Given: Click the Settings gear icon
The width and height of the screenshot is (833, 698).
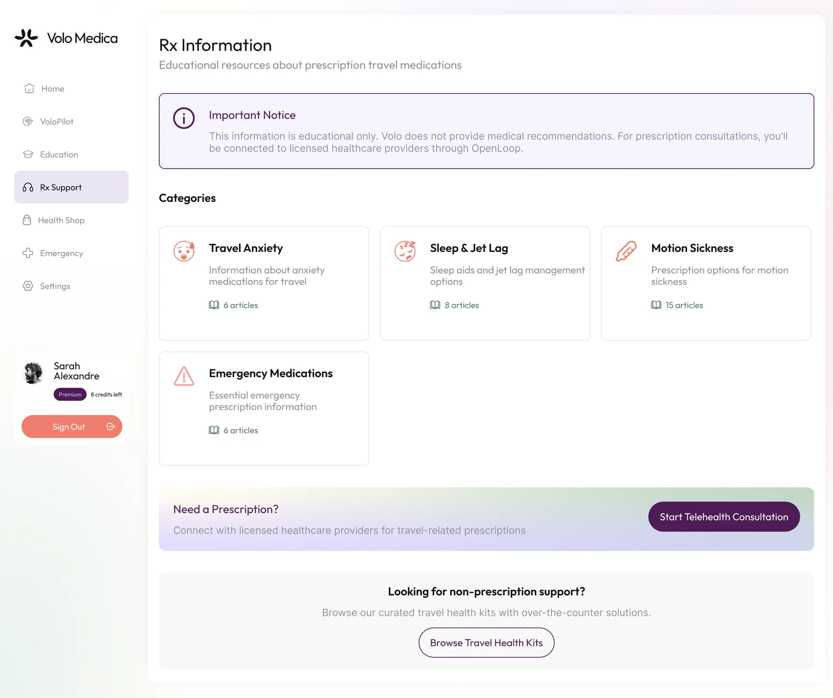Looking at the screenshot, I should [x=28, y=286].
